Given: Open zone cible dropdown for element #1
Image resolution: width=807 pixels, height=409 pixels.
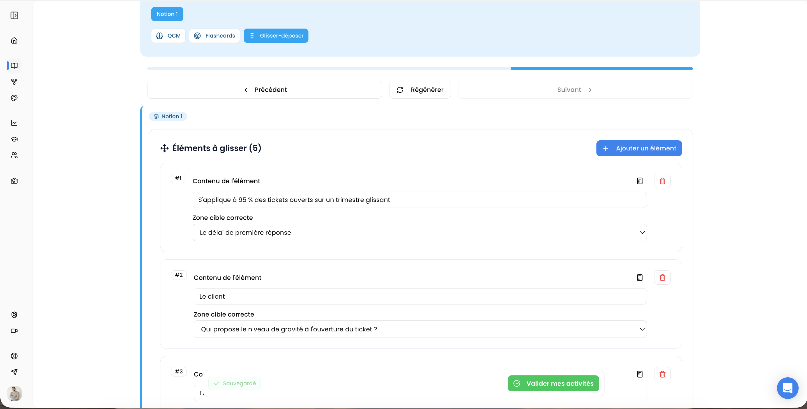Looking at the screenshot, I should [419, 233].
